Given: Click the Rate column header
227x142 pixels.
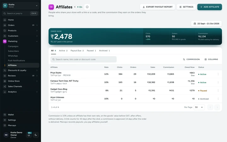Looking at the screenshot, I should point(107,67).
